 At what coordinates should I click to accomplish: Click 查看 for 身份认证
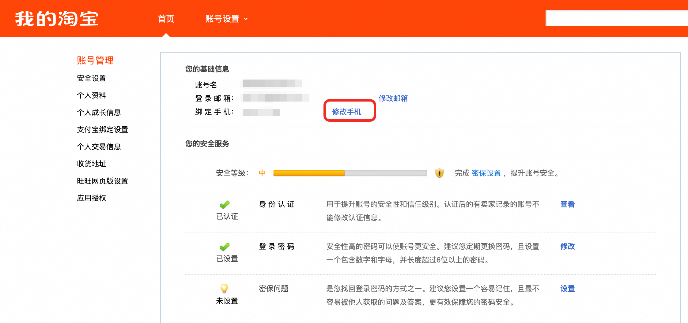(567, 204)
